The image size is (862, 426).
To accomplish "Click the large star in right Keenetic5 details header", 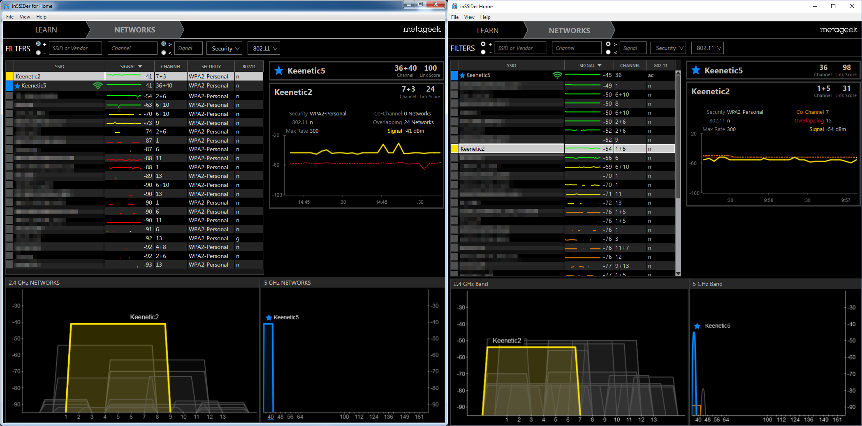I will click(x=696, y=70).
